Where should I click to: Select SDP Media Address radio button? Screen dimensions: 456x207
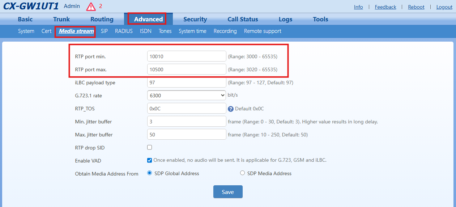pos(242,173)
